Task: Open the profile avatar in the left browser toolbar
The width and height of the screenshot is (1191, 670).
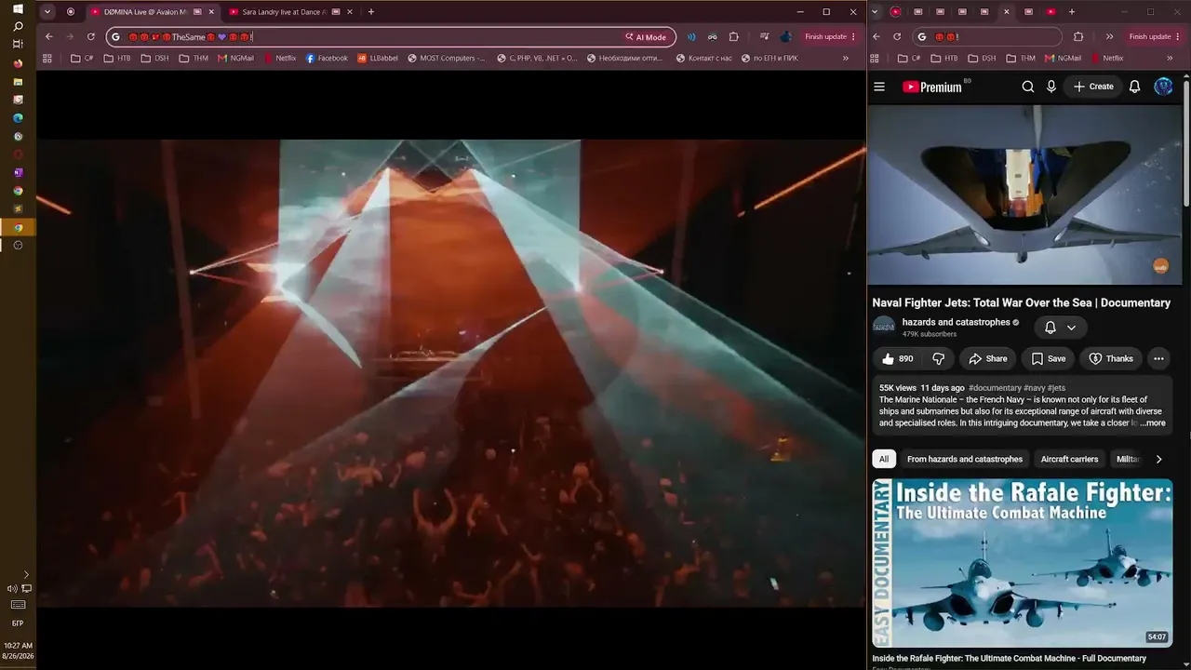Action: 786,37
